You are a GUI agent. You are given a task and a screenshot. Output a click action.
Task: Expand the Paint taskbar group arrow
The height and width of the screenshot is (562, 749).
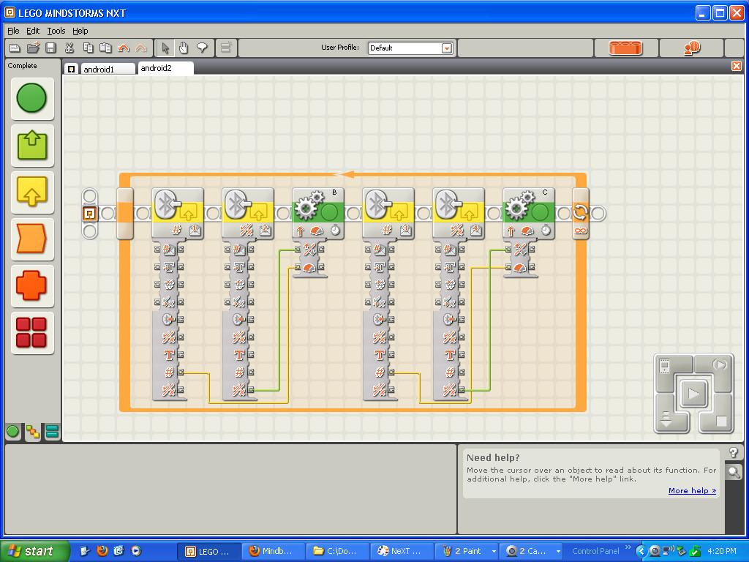[494, 551]
